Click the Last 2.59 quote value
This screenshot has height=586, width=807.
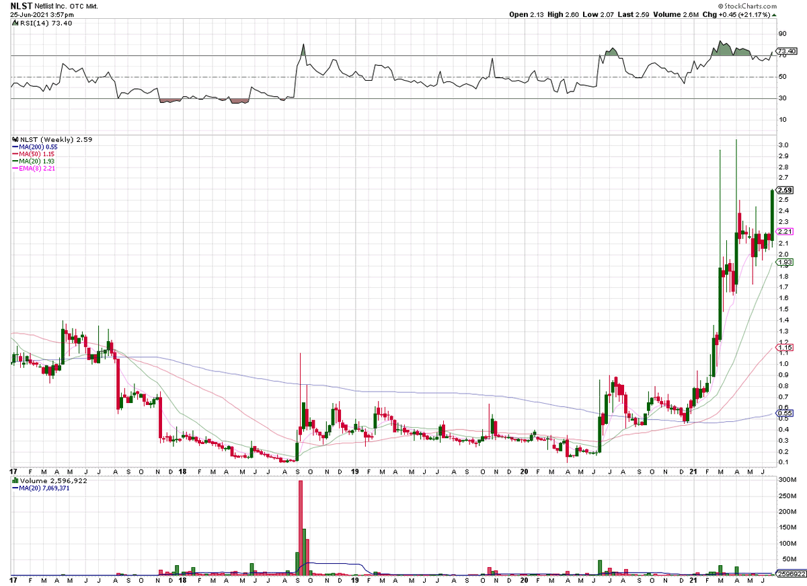click(x=632, y=14)
